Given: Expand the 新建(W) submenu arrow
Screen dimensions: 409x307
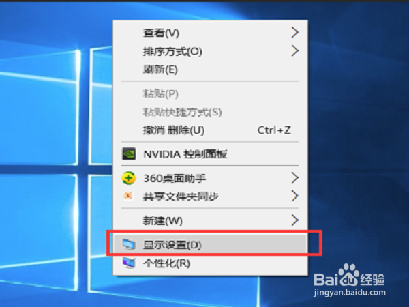Looking at the screenshot, I should pos(294,220).
